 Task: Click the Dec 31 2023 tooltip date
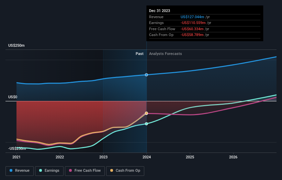(159, 11)
